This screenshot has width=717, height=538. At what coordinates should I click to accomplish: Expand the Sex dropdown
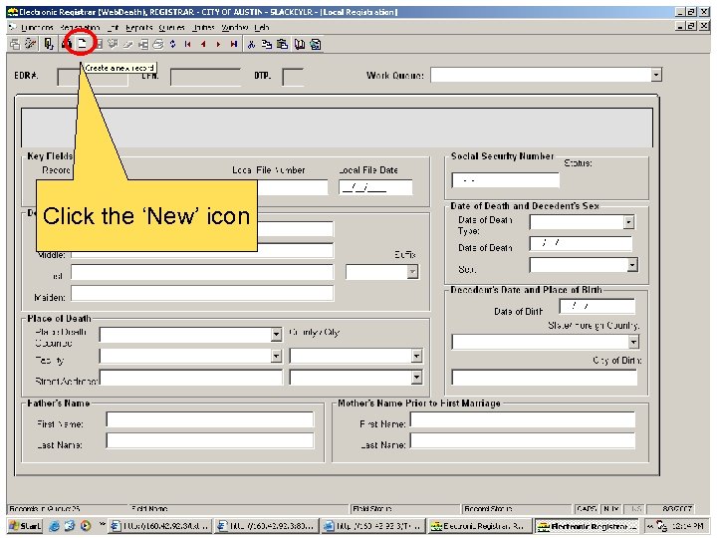pyautogui.click(x=632, y=265)
